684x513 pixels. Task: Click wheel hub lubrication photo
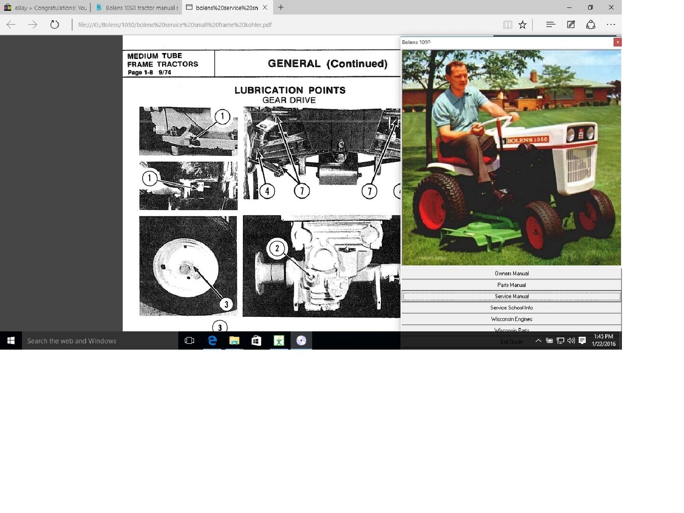click(x=188, y=266)
